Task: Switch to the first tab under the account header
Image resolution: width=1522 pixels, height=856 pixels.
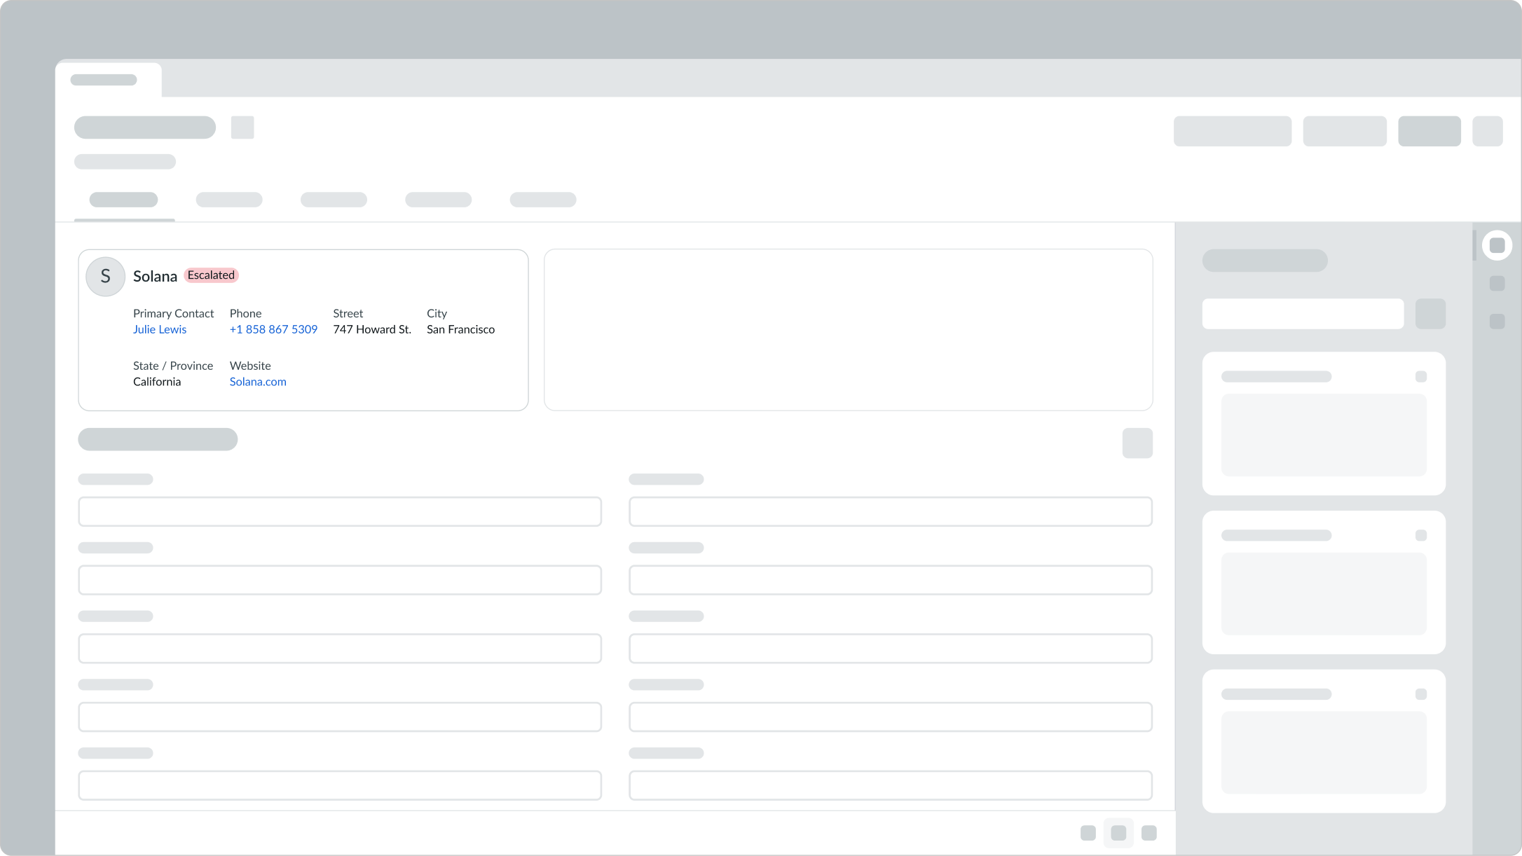Action: coord(123,200)
